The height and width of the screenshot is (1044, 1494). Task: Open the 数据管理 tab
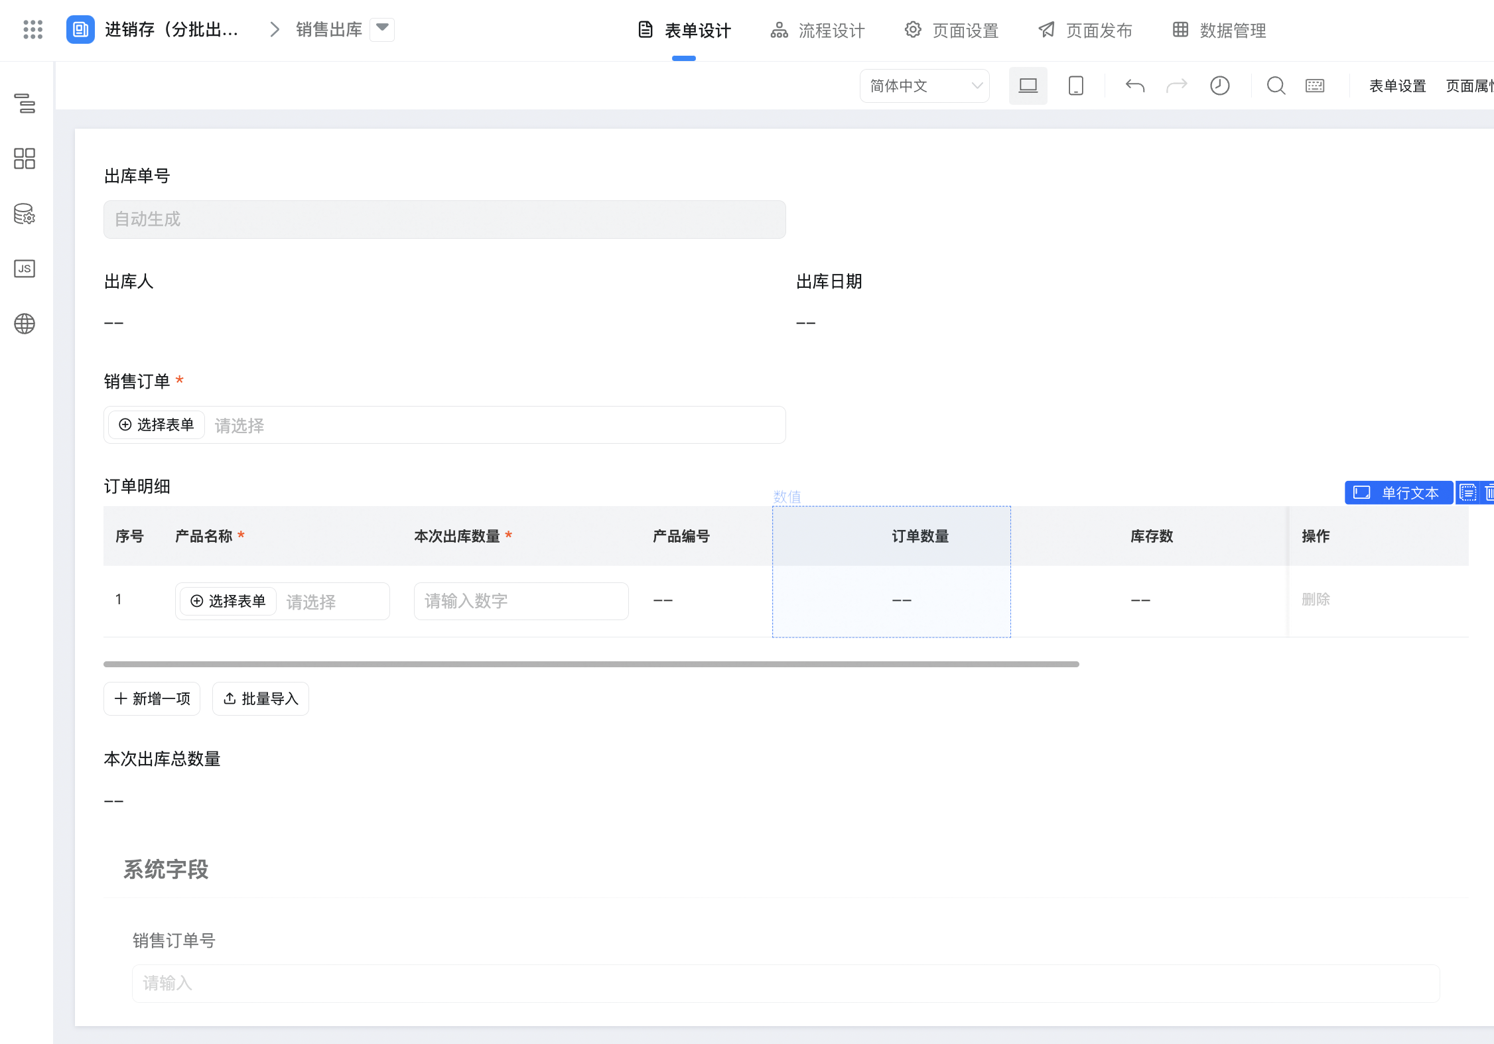click(1219, 31)
